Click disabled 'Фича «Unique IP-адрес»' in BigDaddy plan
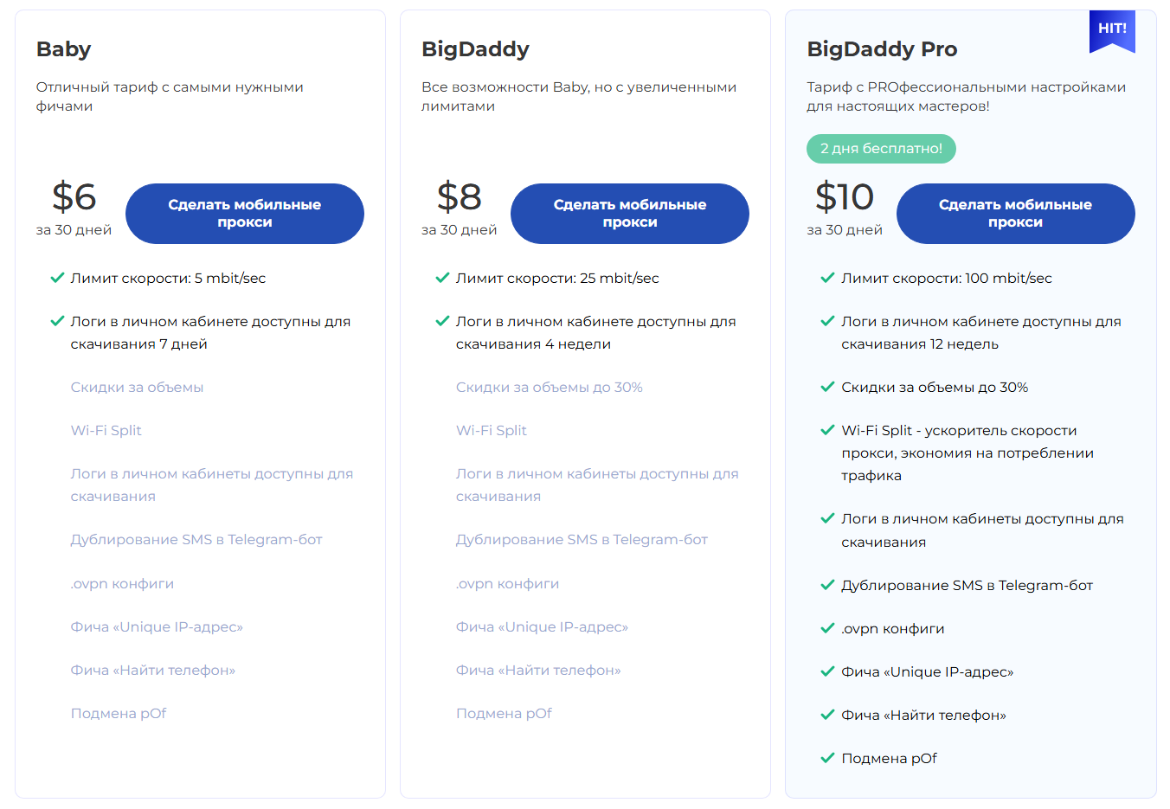This screenshot has width=1170, height=809. point(542,626)
